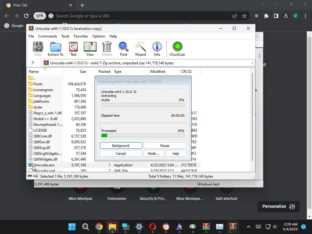Open Opera browser from taskbar
Image resolution: width=312 pixels, height=234 pixels.
point(153,227)
